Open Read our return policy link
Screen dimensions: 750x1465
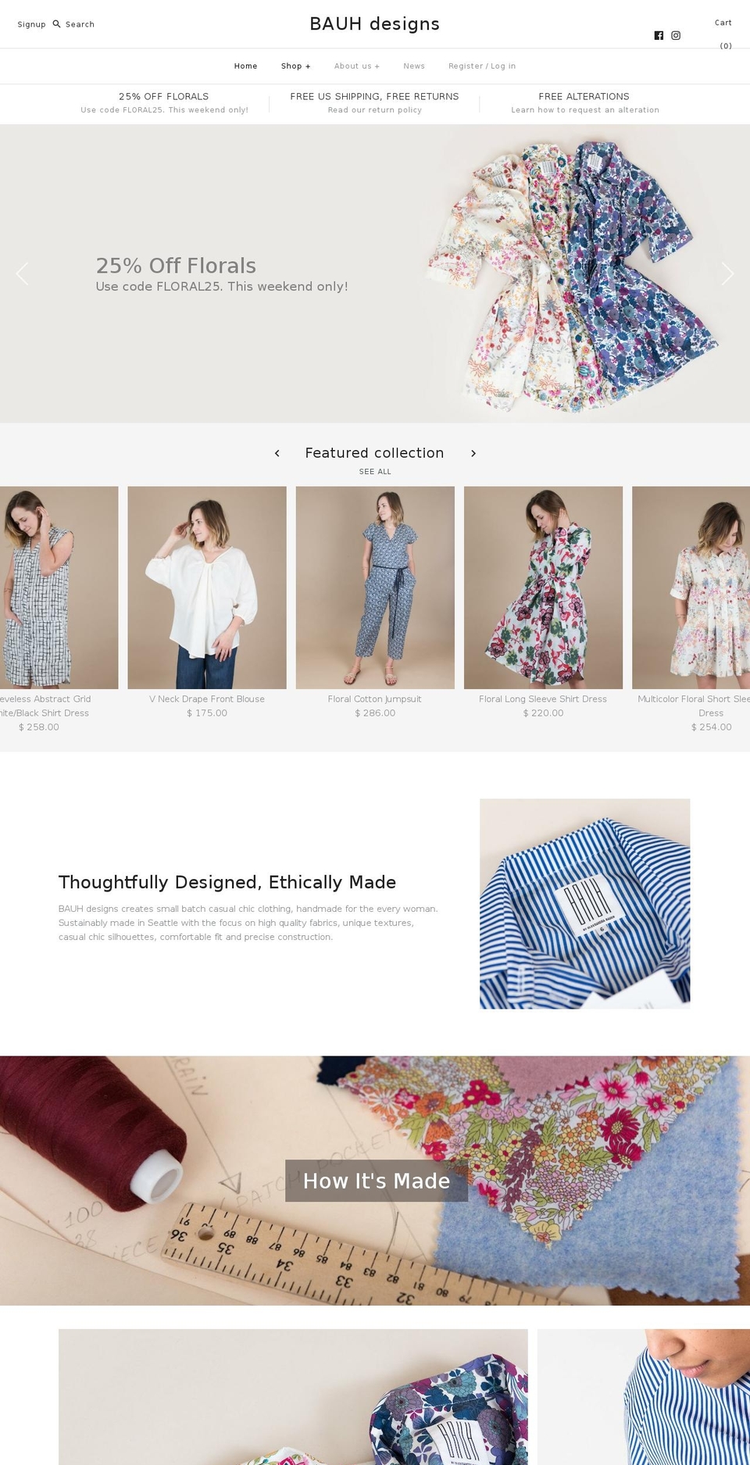click(375, 110)
